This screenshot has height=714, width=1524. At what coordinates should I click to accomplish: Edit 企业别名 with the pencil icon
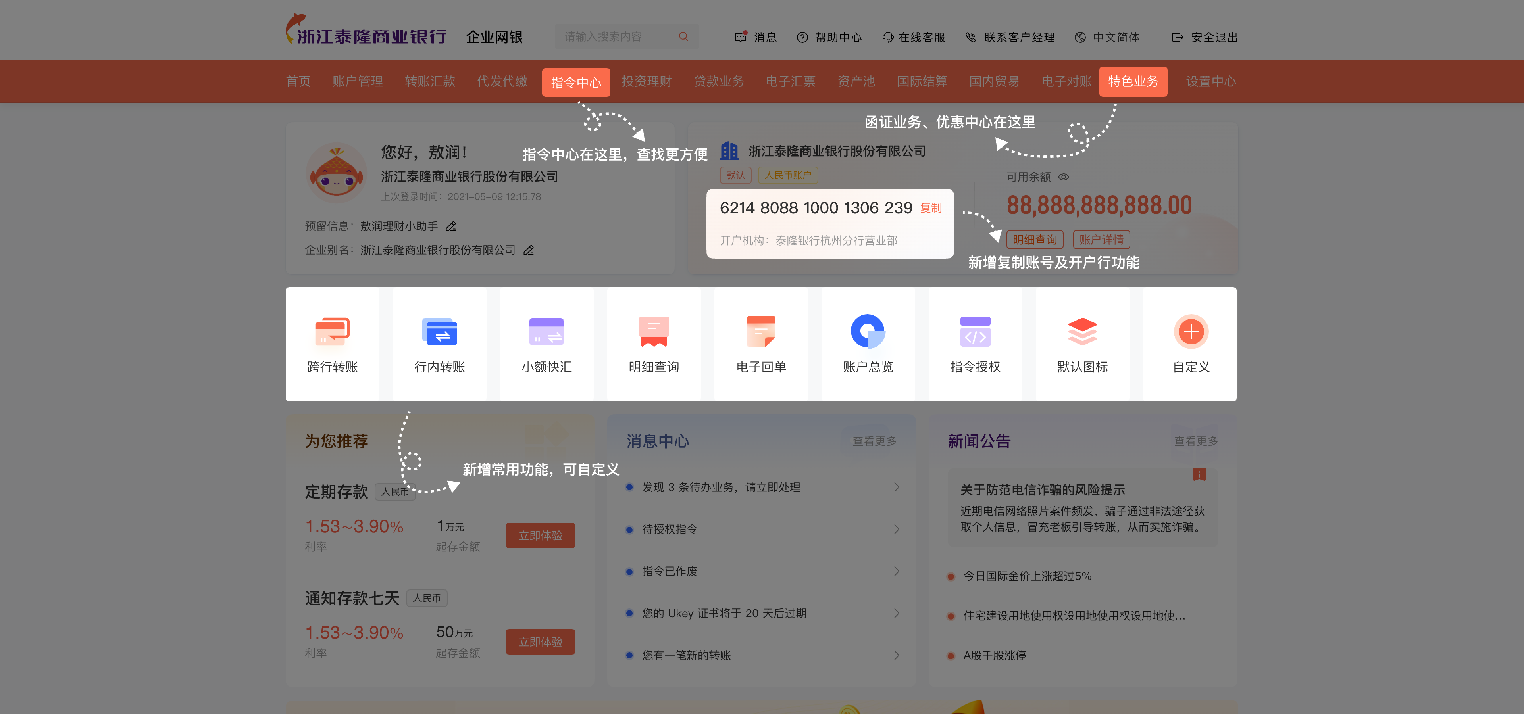[x=528, y=251]
